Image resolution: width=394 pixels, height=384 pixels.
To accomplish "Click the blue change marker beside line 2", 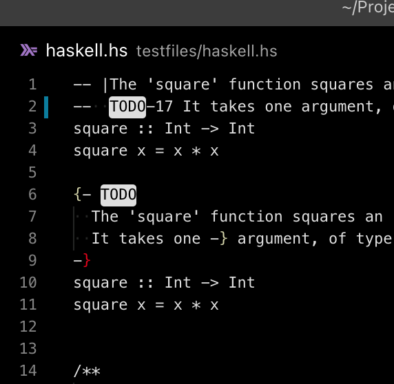I will tap(46, 107).
